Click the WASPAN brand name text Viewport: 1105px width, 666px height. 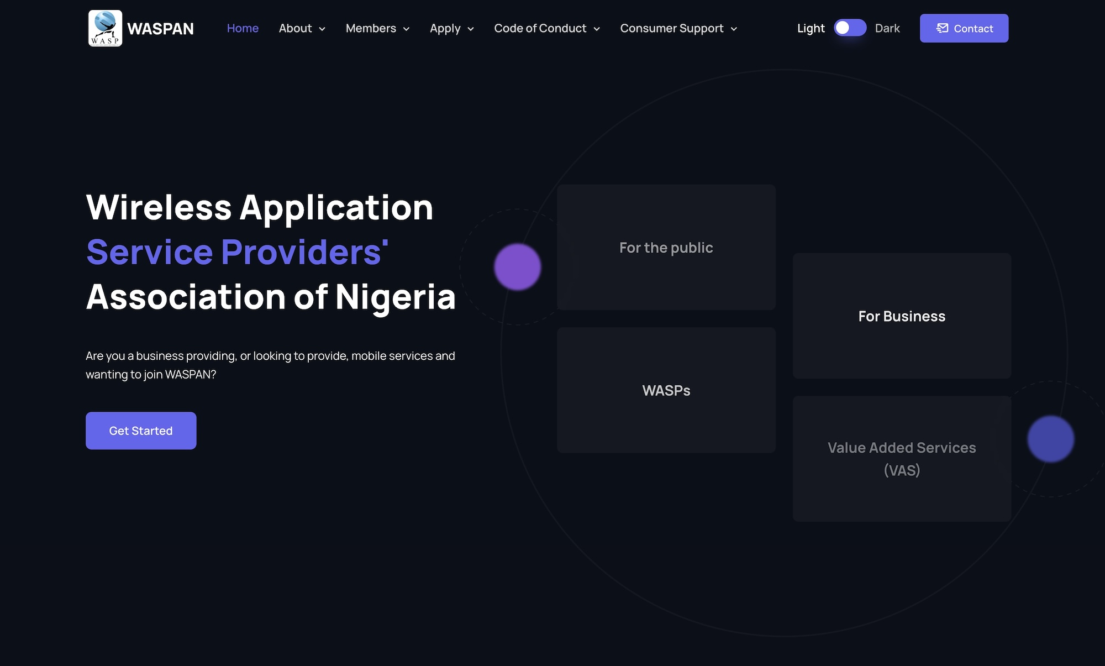(x=161, y=28)
